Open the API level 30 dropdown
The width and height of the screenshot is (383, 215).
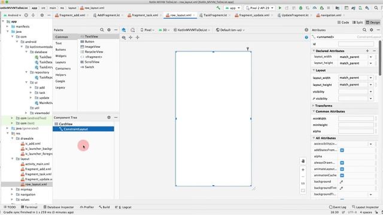tap(164, 30)
